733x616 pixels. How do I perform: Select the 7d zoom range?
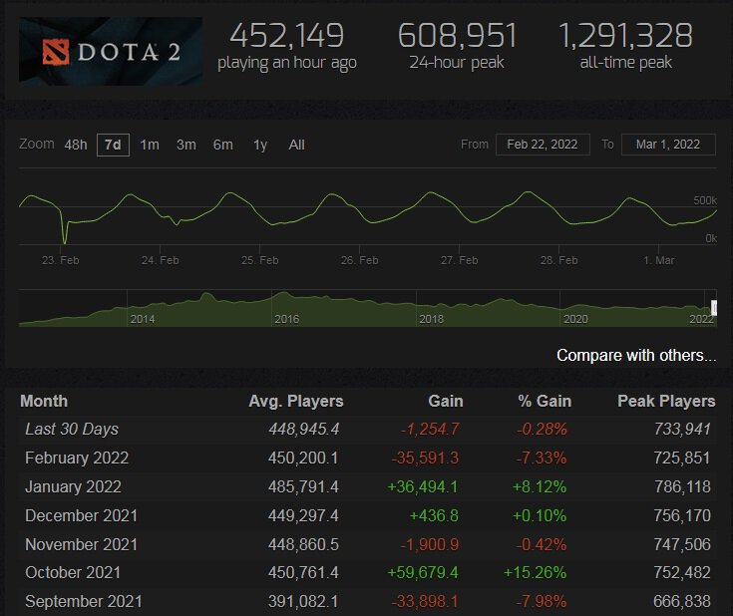coord(113,145)
